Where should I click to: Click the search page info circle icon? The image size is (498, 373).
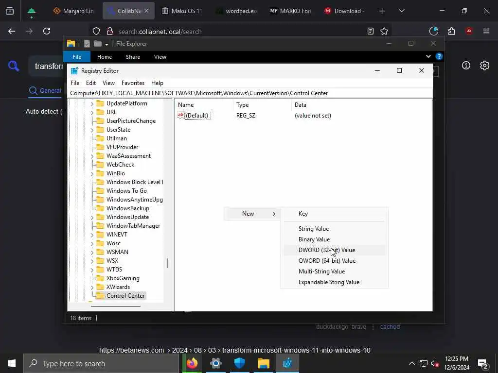[x=466, y=66]
